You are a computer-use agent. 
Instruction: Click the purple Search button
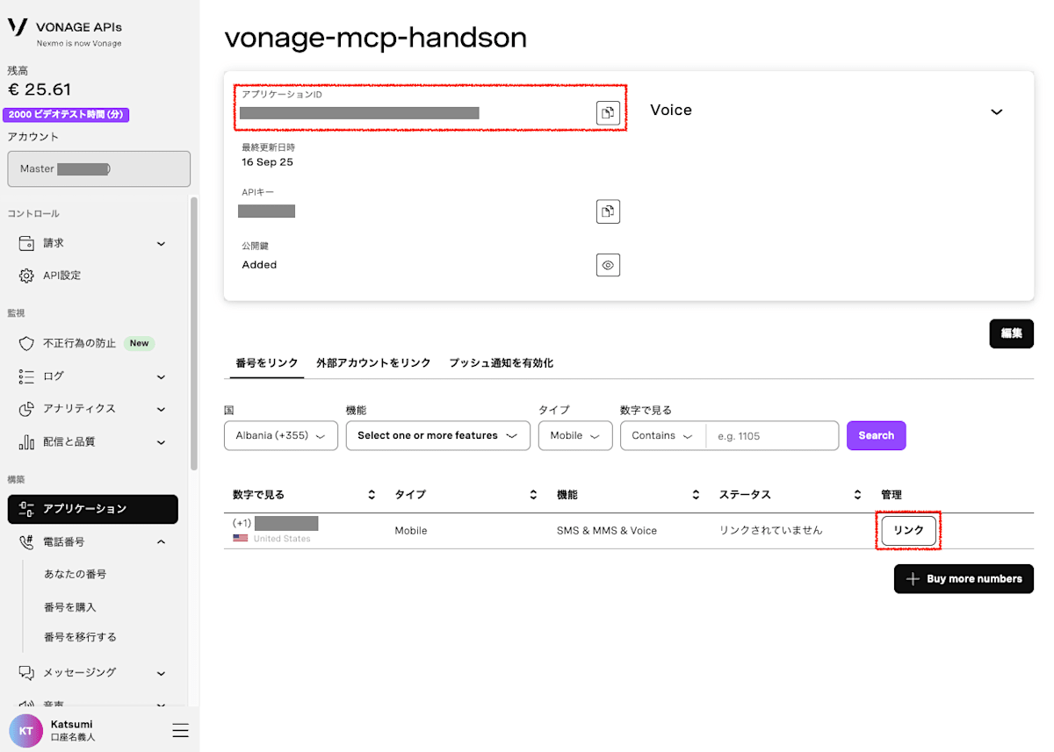click(877, 435)
